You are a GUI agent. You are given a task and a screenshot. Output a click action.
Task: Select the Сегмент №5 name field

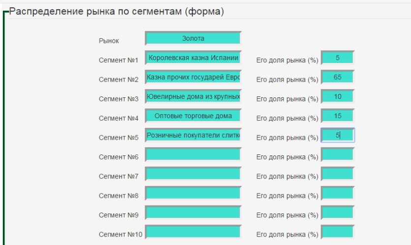[193, 135]
